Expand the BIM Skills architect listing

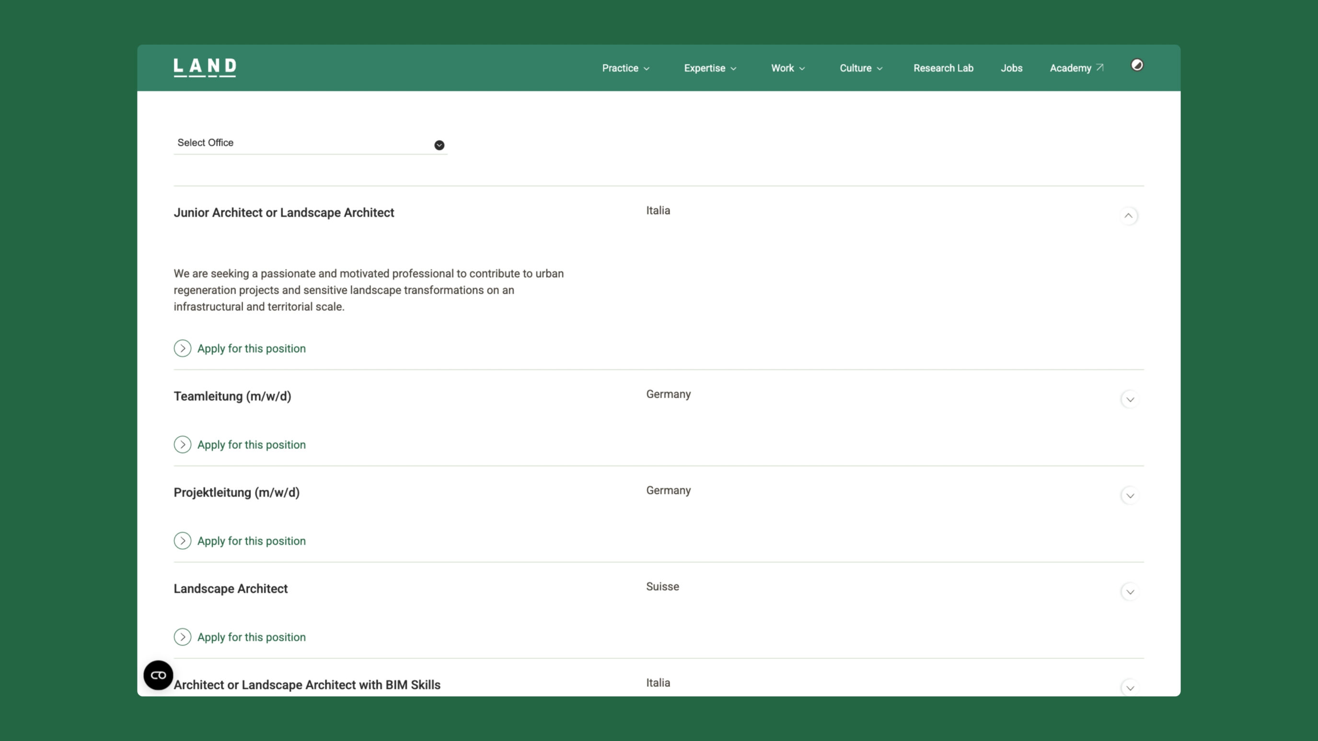(x=1130, y=687)
